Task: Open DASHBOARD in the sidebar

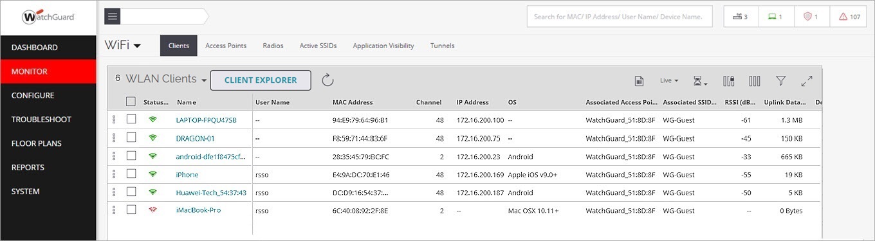Action: pos(48,48)
